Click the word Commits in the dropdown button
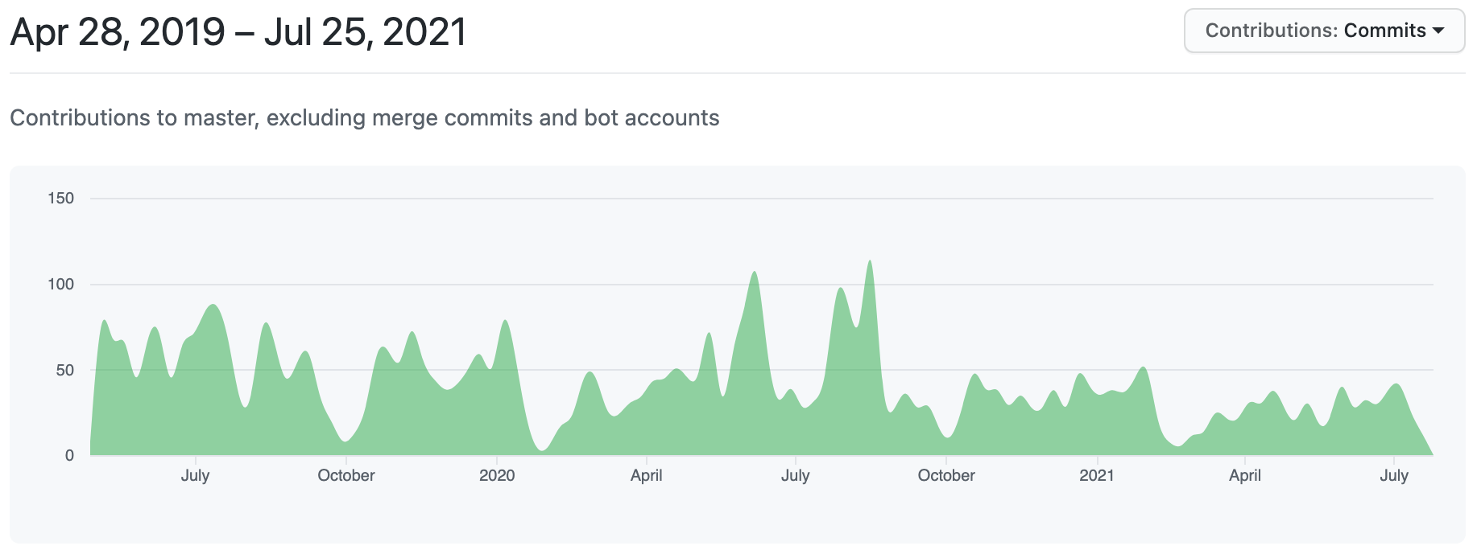The width and height of the screenshot is (1477, 558). (1384, 31)
